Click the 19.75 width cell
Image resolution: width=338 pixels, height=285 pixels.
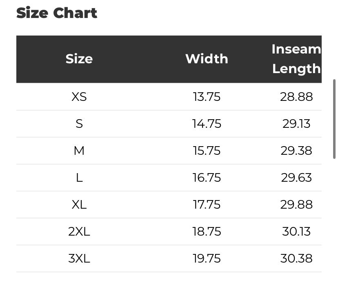click(207, 258)
